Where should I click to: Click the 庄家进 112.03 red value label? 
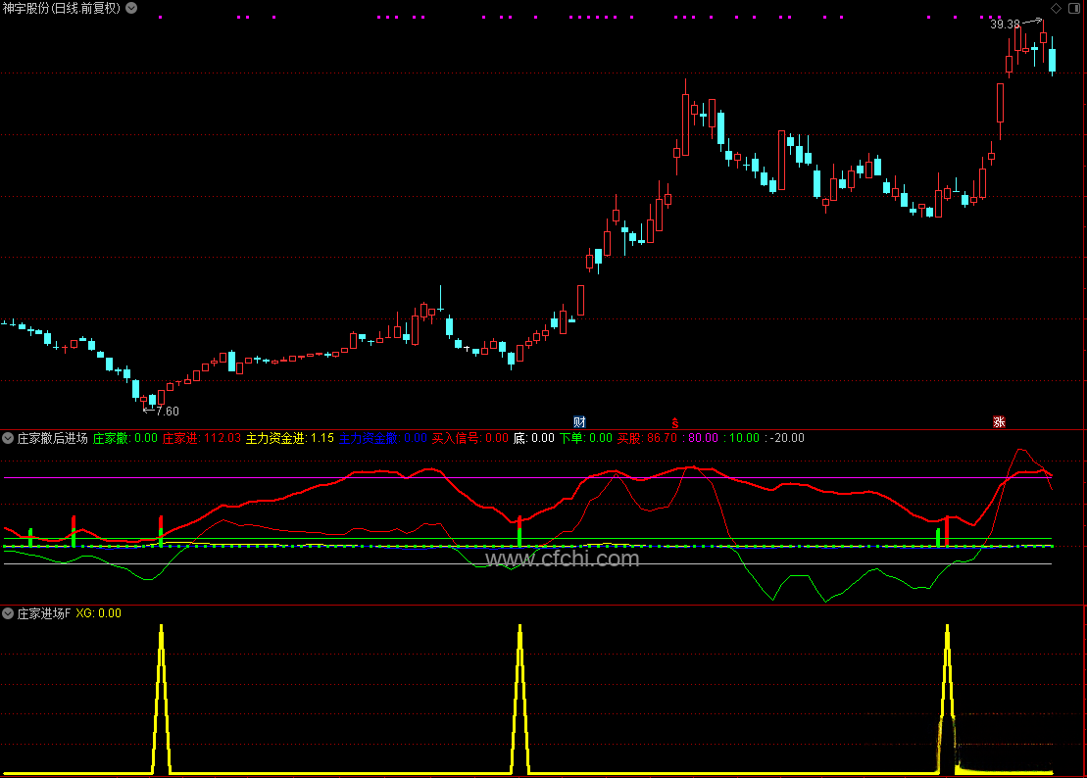[201, 438]
